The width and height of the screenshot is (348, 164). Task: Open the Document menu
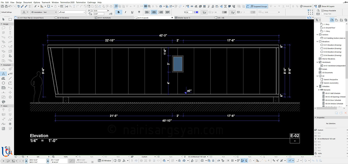point(28,2)
